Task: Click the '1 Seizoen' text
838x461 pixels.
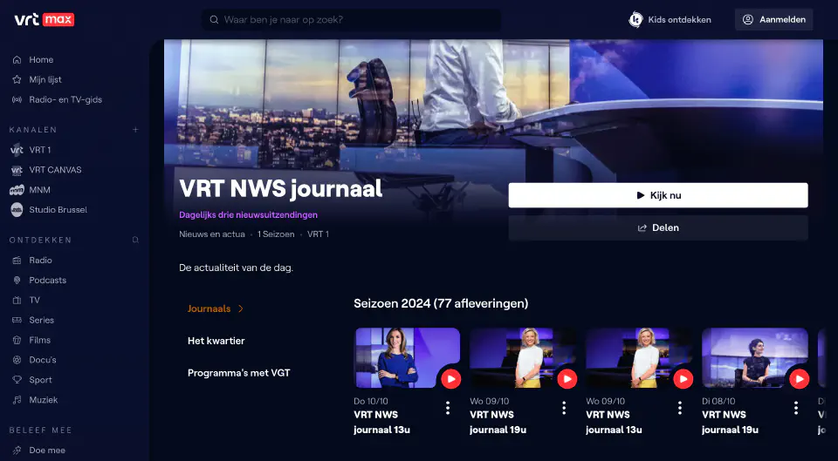Action: pyautogui.click(x=276, y=234)
